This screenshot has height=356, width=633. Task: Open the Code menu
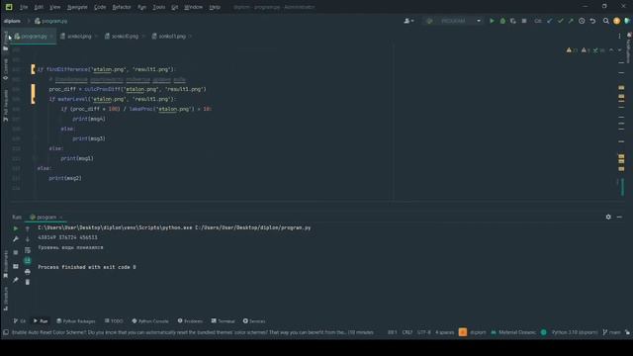100,7
